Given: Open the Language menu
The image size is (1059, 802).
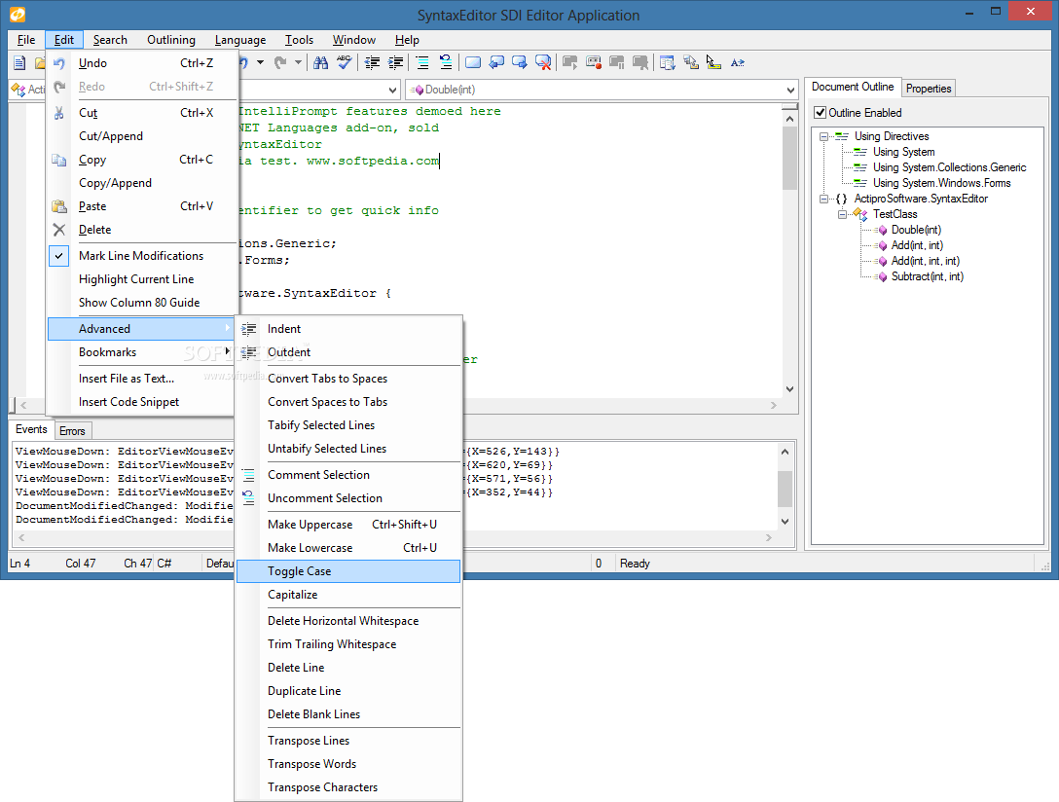Looking at the screenshot, I should tap(240, 40).
